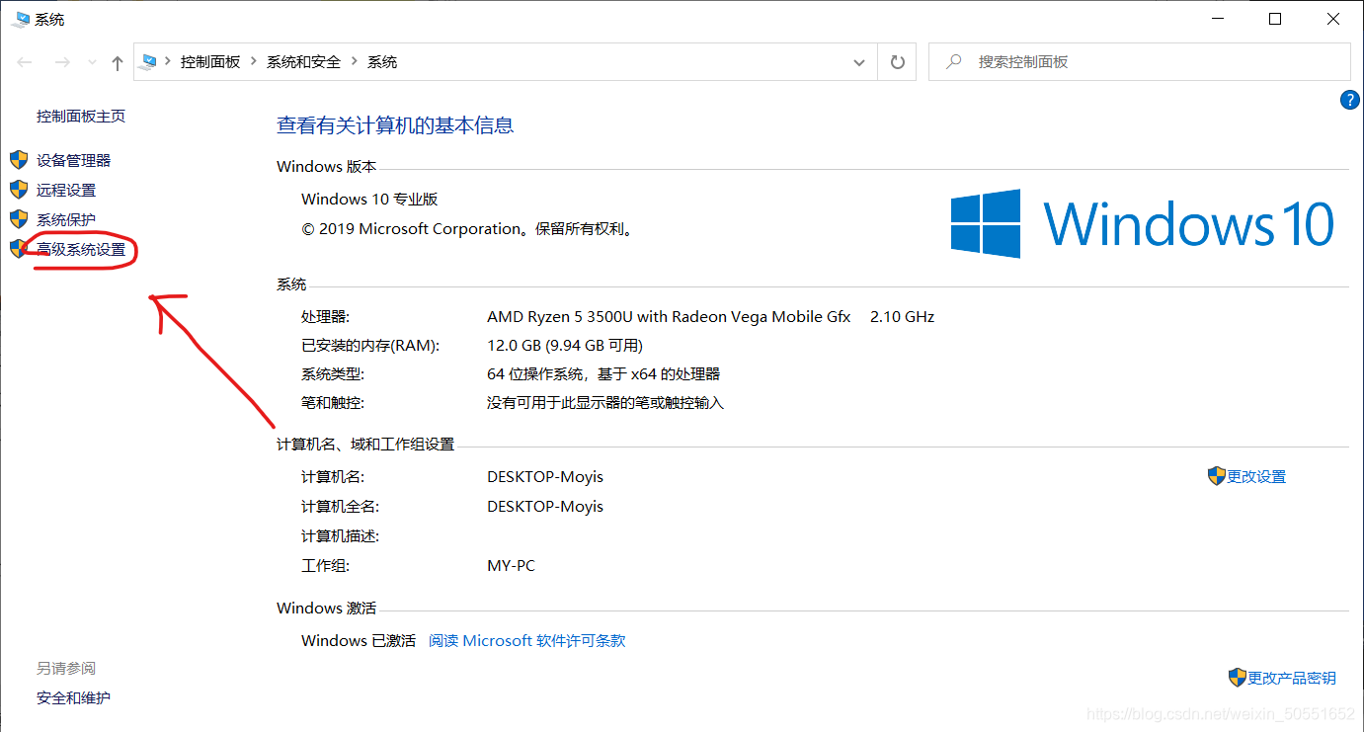Select the 64 位操作系统 system type value
Screen dimensions: 1364x732
[603, 373]
